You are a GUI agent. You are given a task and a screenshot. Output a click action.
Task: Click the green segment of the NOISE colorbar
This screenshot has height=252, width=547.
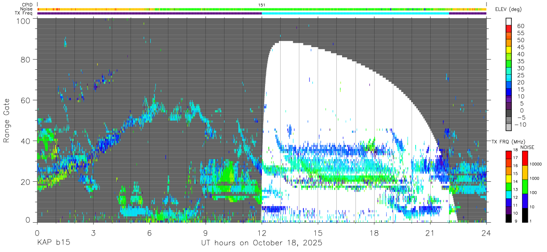click(525, 187)
